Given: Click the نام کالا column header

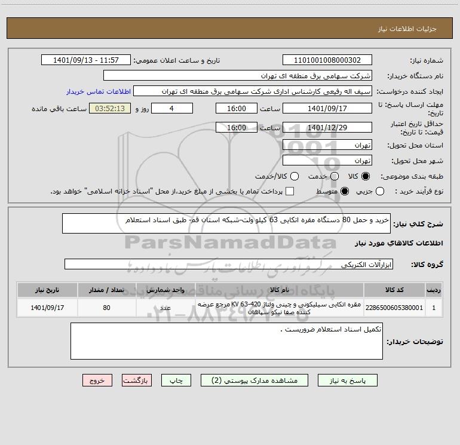Looking at the screenshot, I should [280, 290].
